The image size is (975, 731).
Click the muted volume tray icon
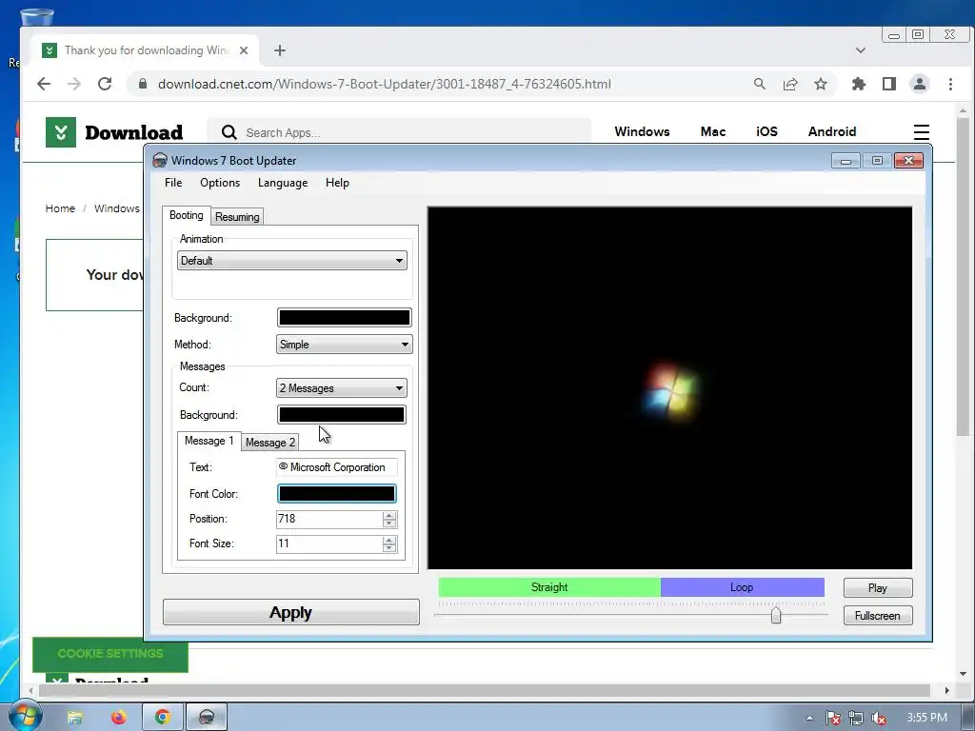pos(879,718)
